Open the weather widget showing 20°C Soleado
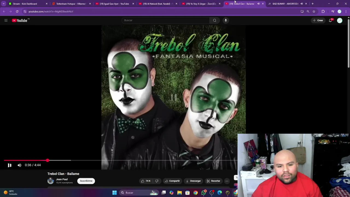 (10, 193)
